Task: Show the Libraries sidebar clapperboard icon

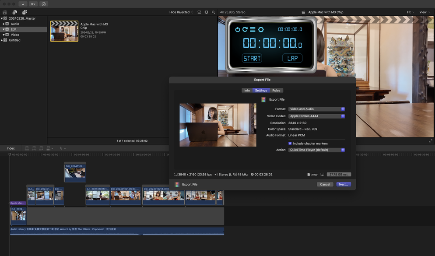Action: pyautogui.click(x=5, y=12)
